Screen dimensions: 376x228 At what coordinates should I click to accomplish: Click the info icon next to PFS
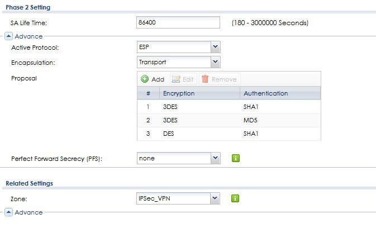point(236,158)
